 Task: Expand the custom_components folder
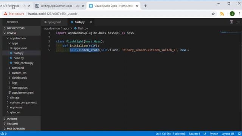(x=22, y=102)
